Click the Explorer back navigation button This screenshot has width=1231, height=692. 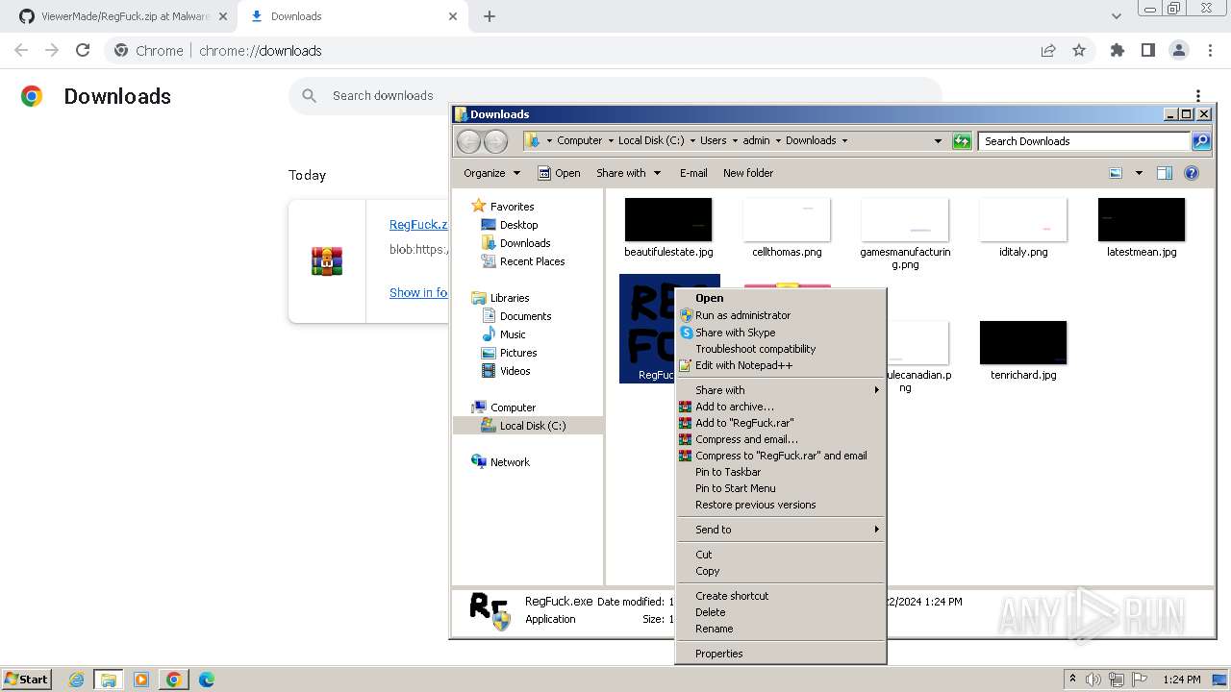point(468,141)
